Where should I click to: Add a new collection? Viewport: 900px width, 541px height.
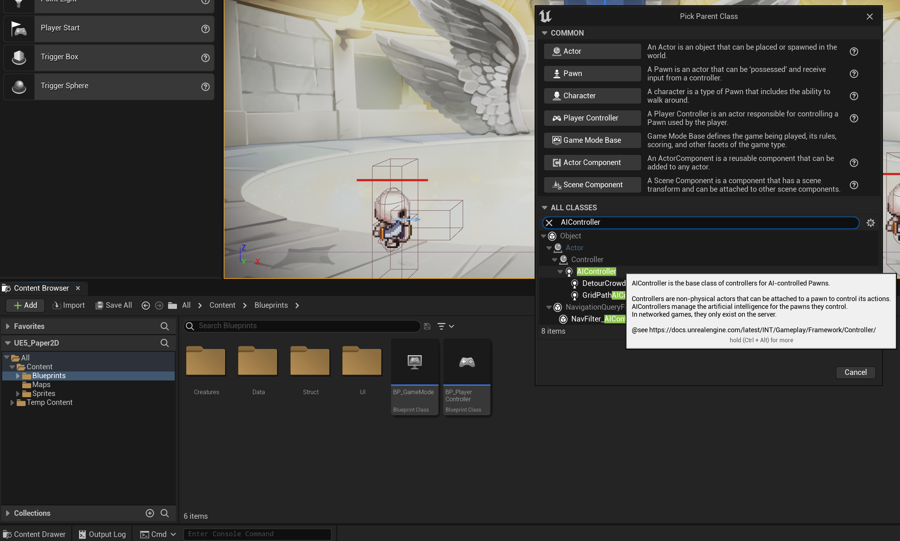click(x=150, y=513)
